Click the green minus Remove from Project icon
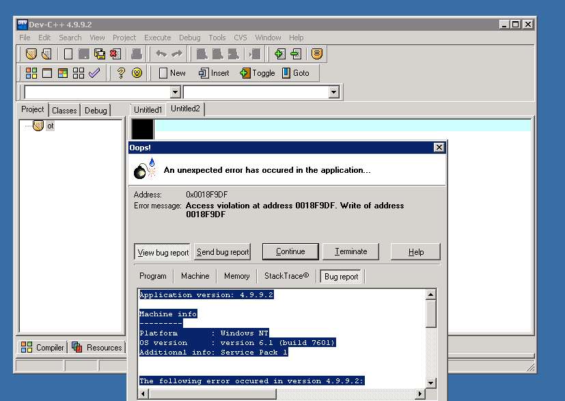Image resolution: width=565 pixels, height=401 pixels. pyautogui.click(x=296, y=54)
